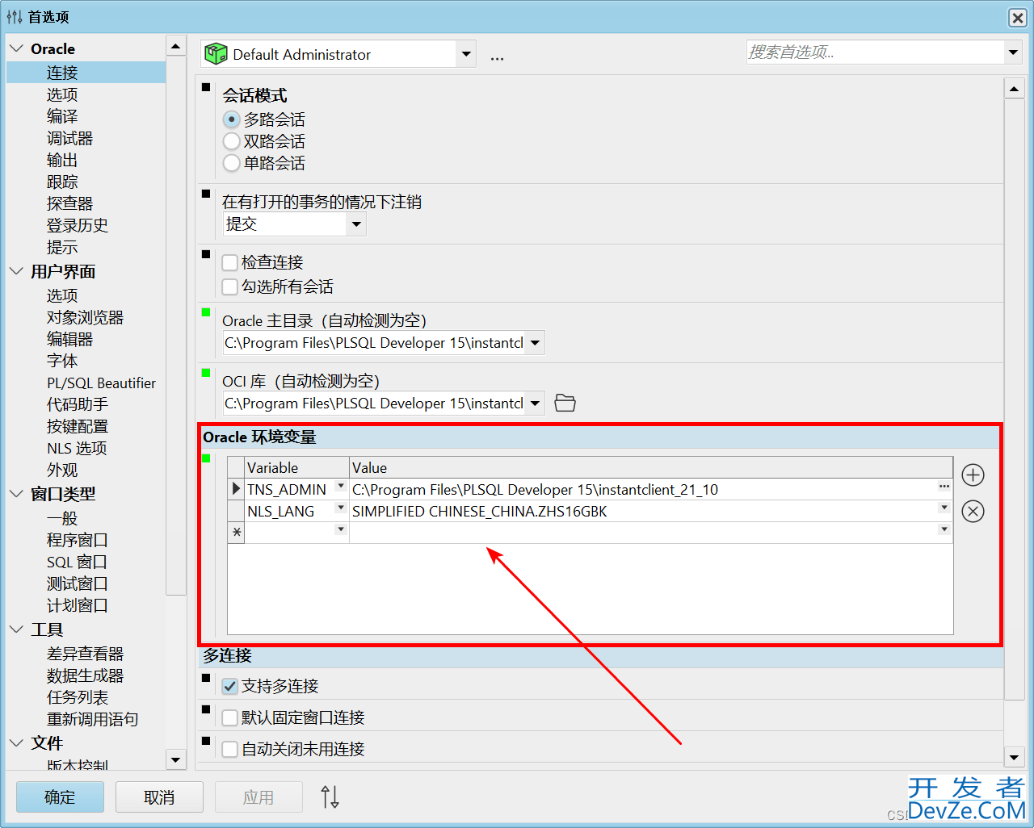Open the 登录历史 preferences page
Viewport: 1034px width, 828px height.
click(78, 225)
